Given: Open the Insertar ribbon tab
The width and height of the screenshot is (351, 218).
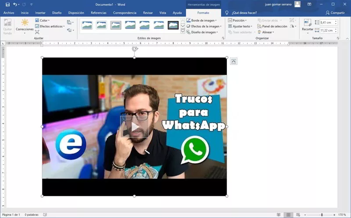Looking at the screenshot, I should click(x=40, y=13).
